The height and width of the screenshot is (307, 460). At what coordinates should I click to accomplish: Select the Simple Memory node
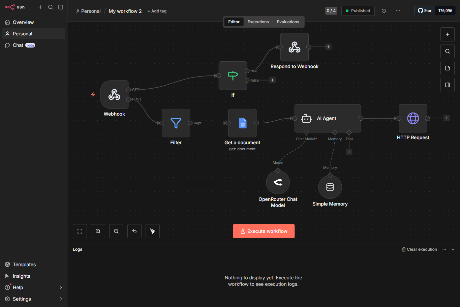coord(330,187)
